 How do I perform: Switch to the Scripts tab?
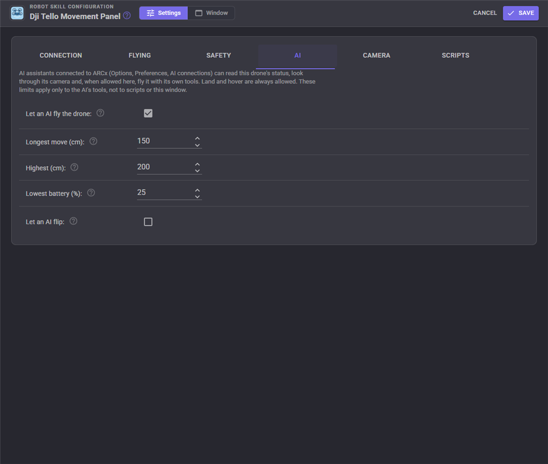[x=455, y=56]
